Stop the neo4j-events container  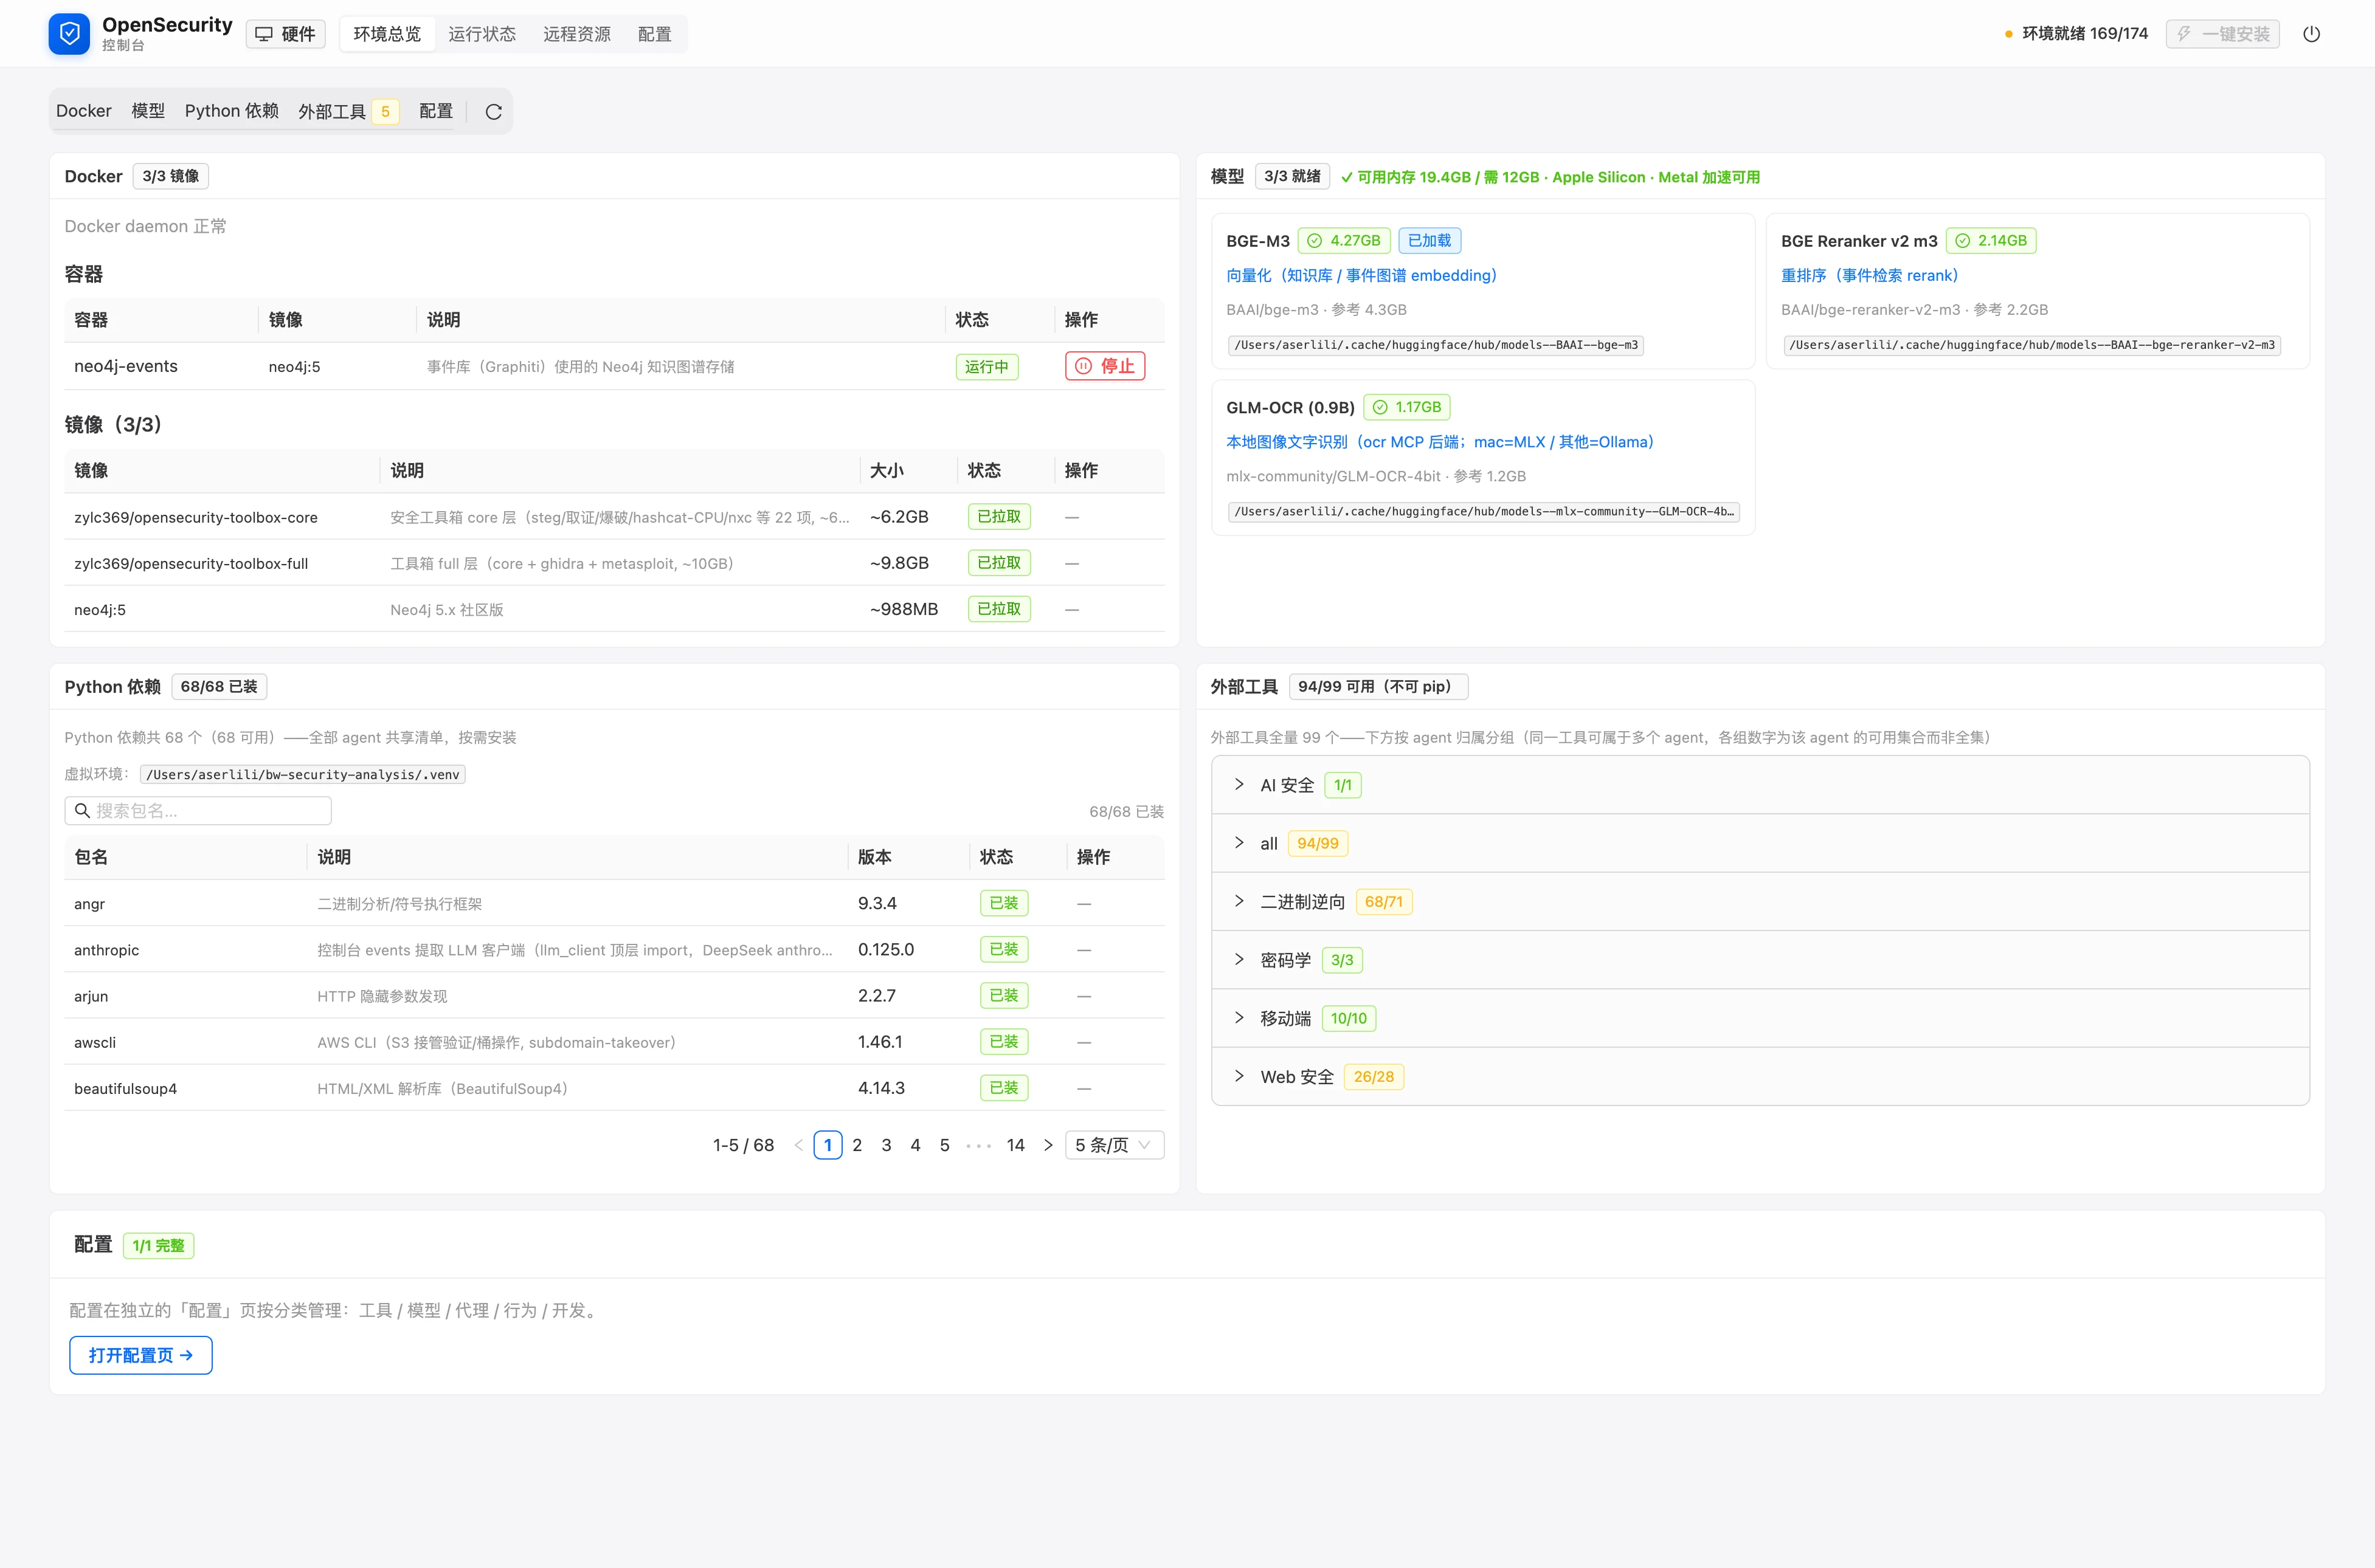(x=1104, y=366)
